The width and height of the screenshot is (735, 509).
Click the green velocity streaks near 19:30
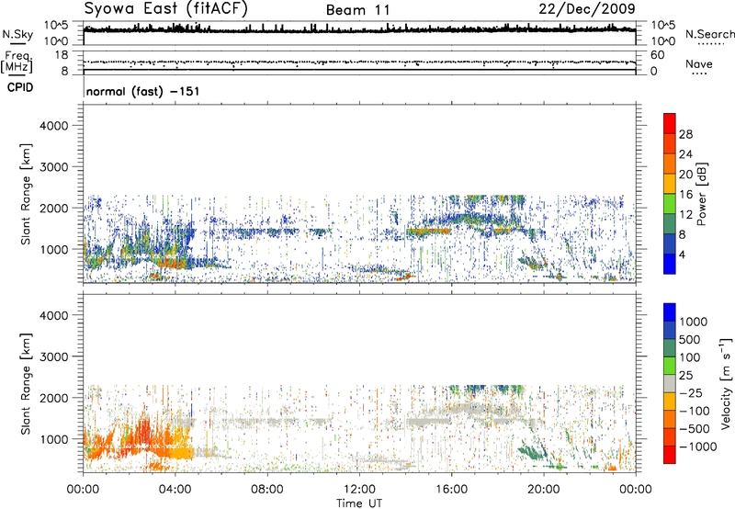(532, 452)
